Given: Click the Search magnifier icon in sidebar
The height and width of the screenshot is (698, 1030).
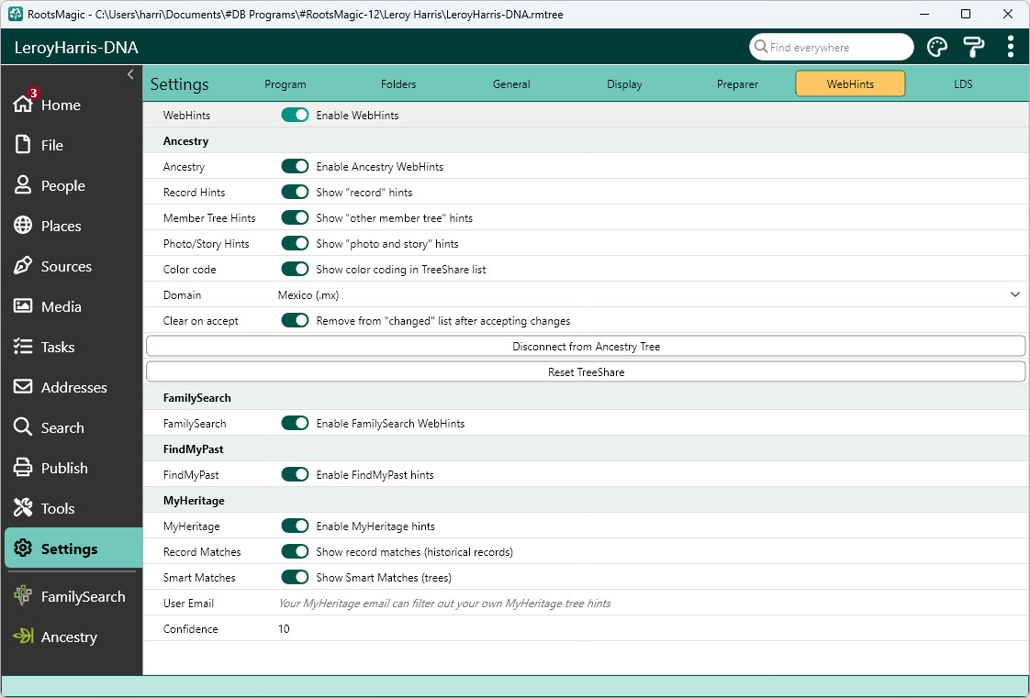Looking at the screenshot, I should click(x=23, y=427).
